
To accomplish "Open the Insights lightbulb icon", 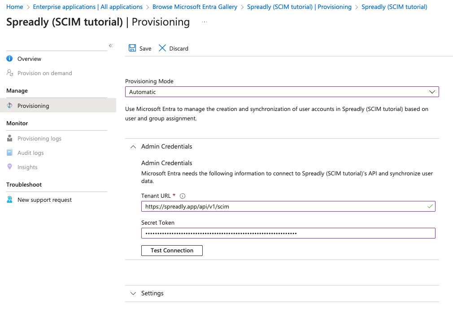I will tap(9, 167).
